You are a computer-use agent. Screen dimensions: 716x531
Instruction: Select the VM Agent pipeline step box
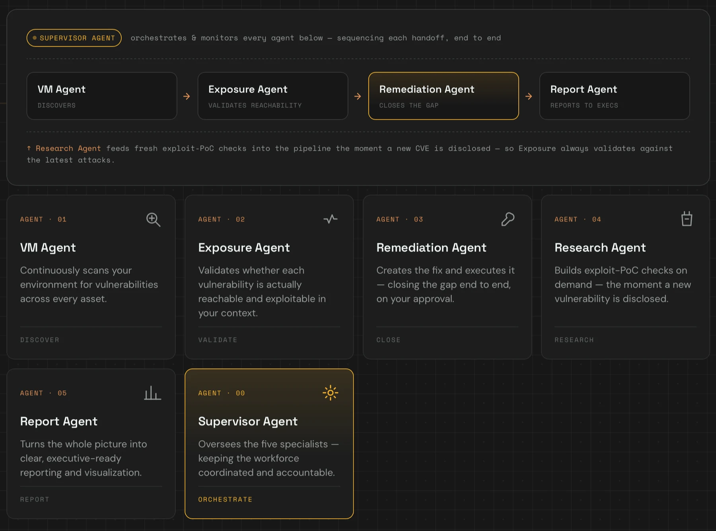102,96
